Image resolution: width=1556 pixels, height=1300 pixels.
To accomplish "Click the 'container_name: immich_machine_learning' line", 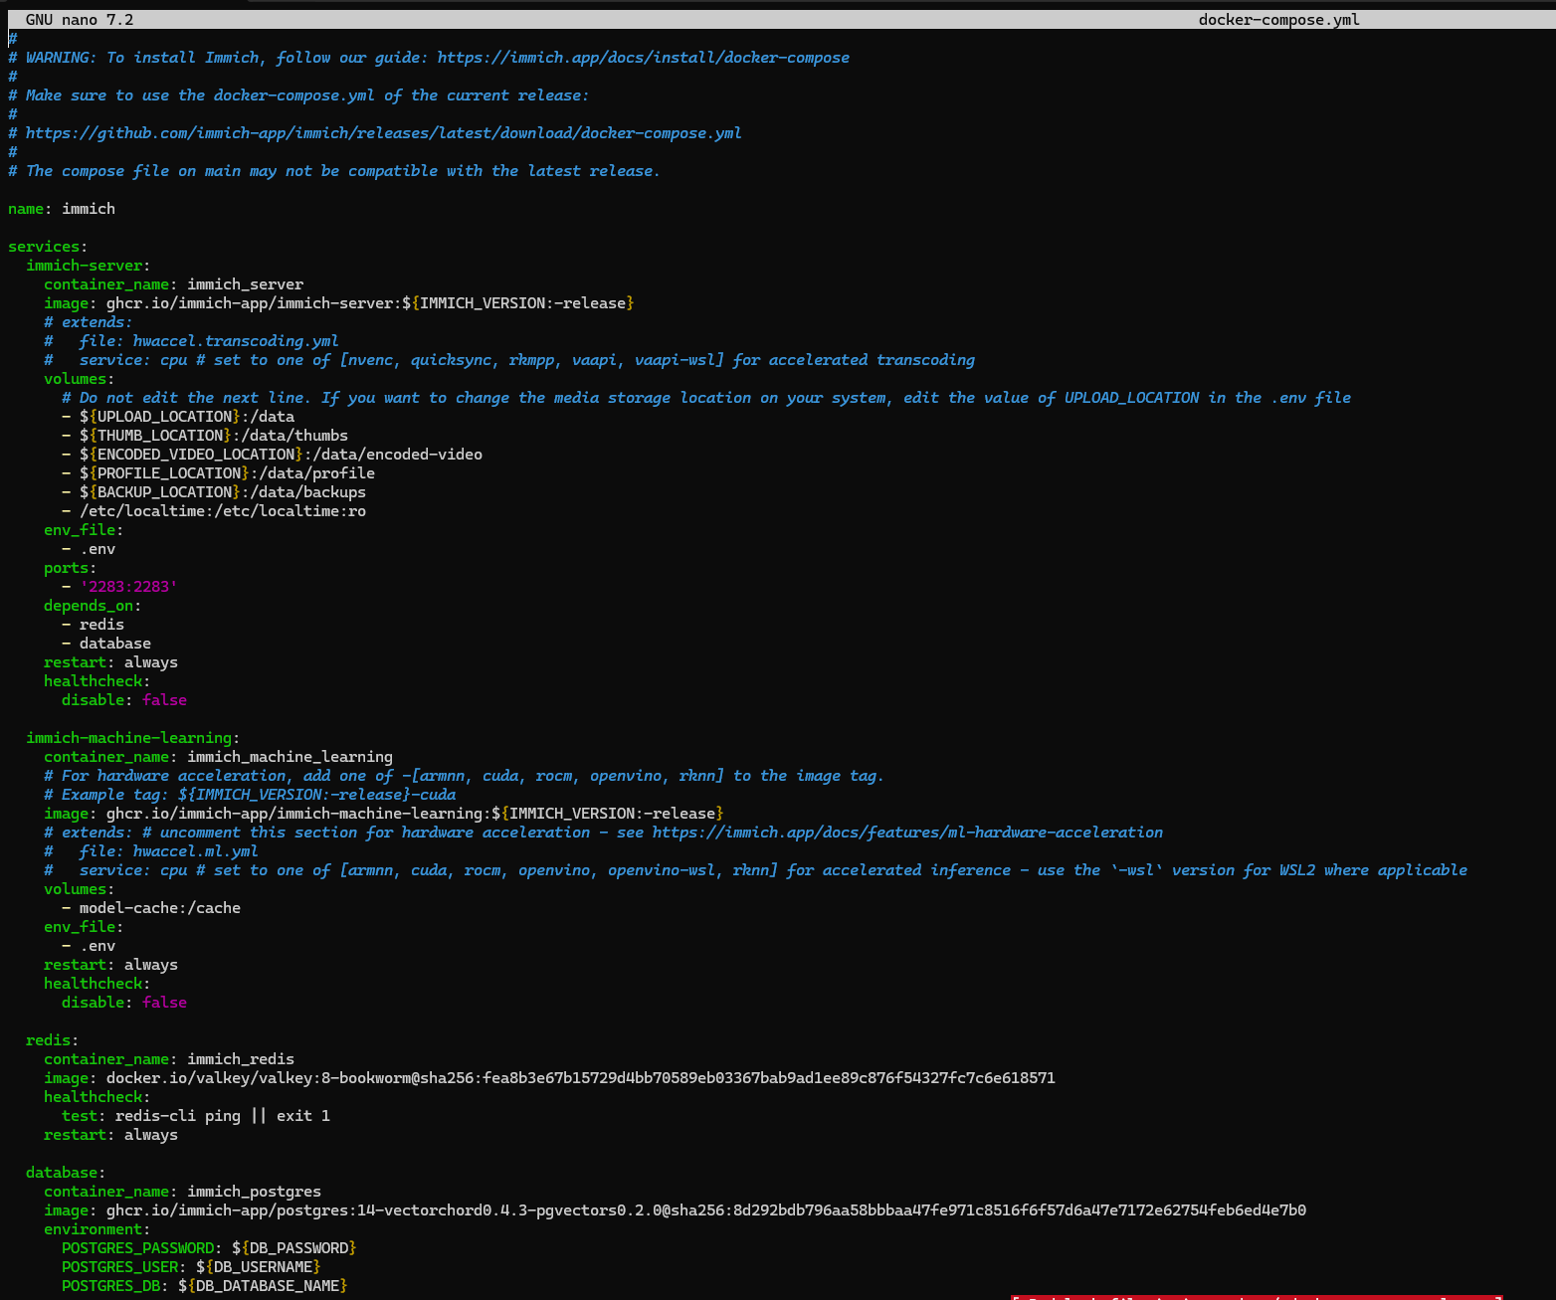I will click(x=219, y=757).
